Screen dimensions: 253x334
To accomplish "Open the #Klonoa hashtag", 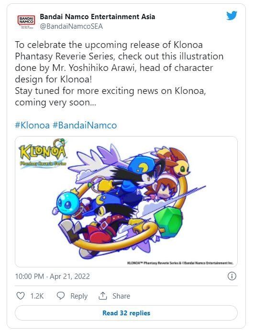I will click(32, 125).
